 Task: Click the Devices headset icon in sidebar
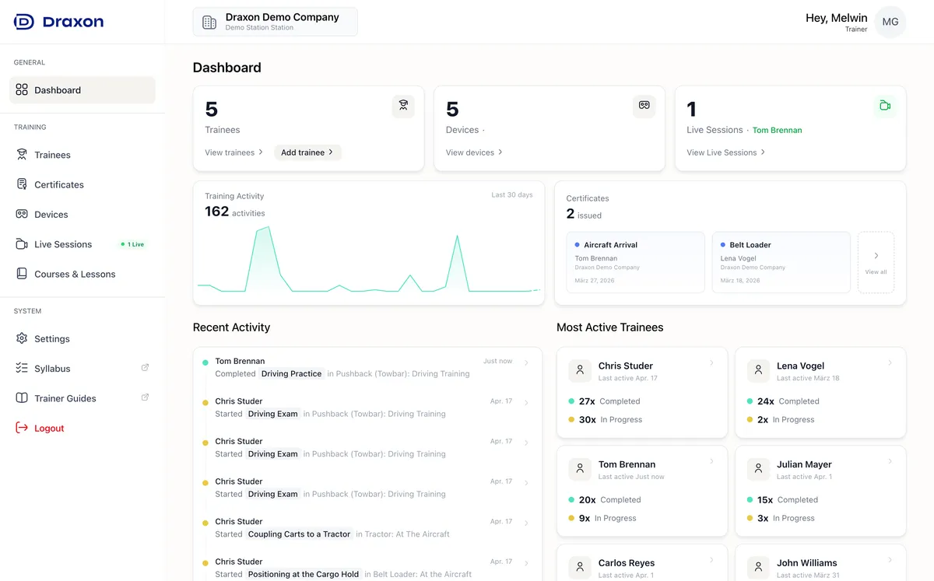[22, 214]
